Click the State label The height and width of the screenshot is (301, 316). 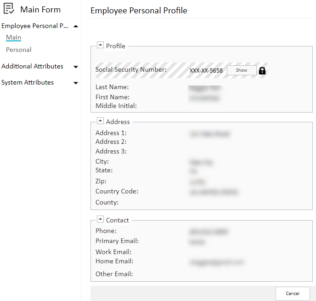point(104,170)
